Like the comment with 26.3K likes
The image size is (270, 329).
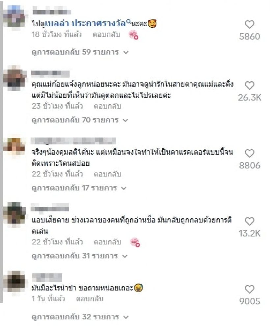[250, 86]
